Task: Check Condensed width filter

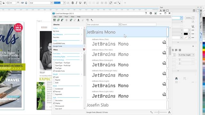Action: pos(54,89)
